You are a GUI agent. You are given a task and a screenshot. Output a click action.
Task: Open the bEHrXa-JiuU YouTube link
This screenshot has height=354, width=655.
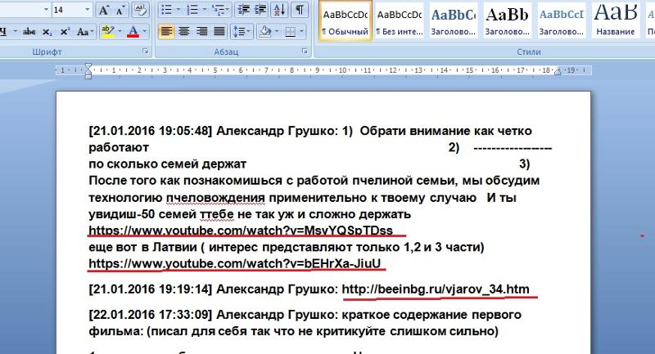point(235,264)
